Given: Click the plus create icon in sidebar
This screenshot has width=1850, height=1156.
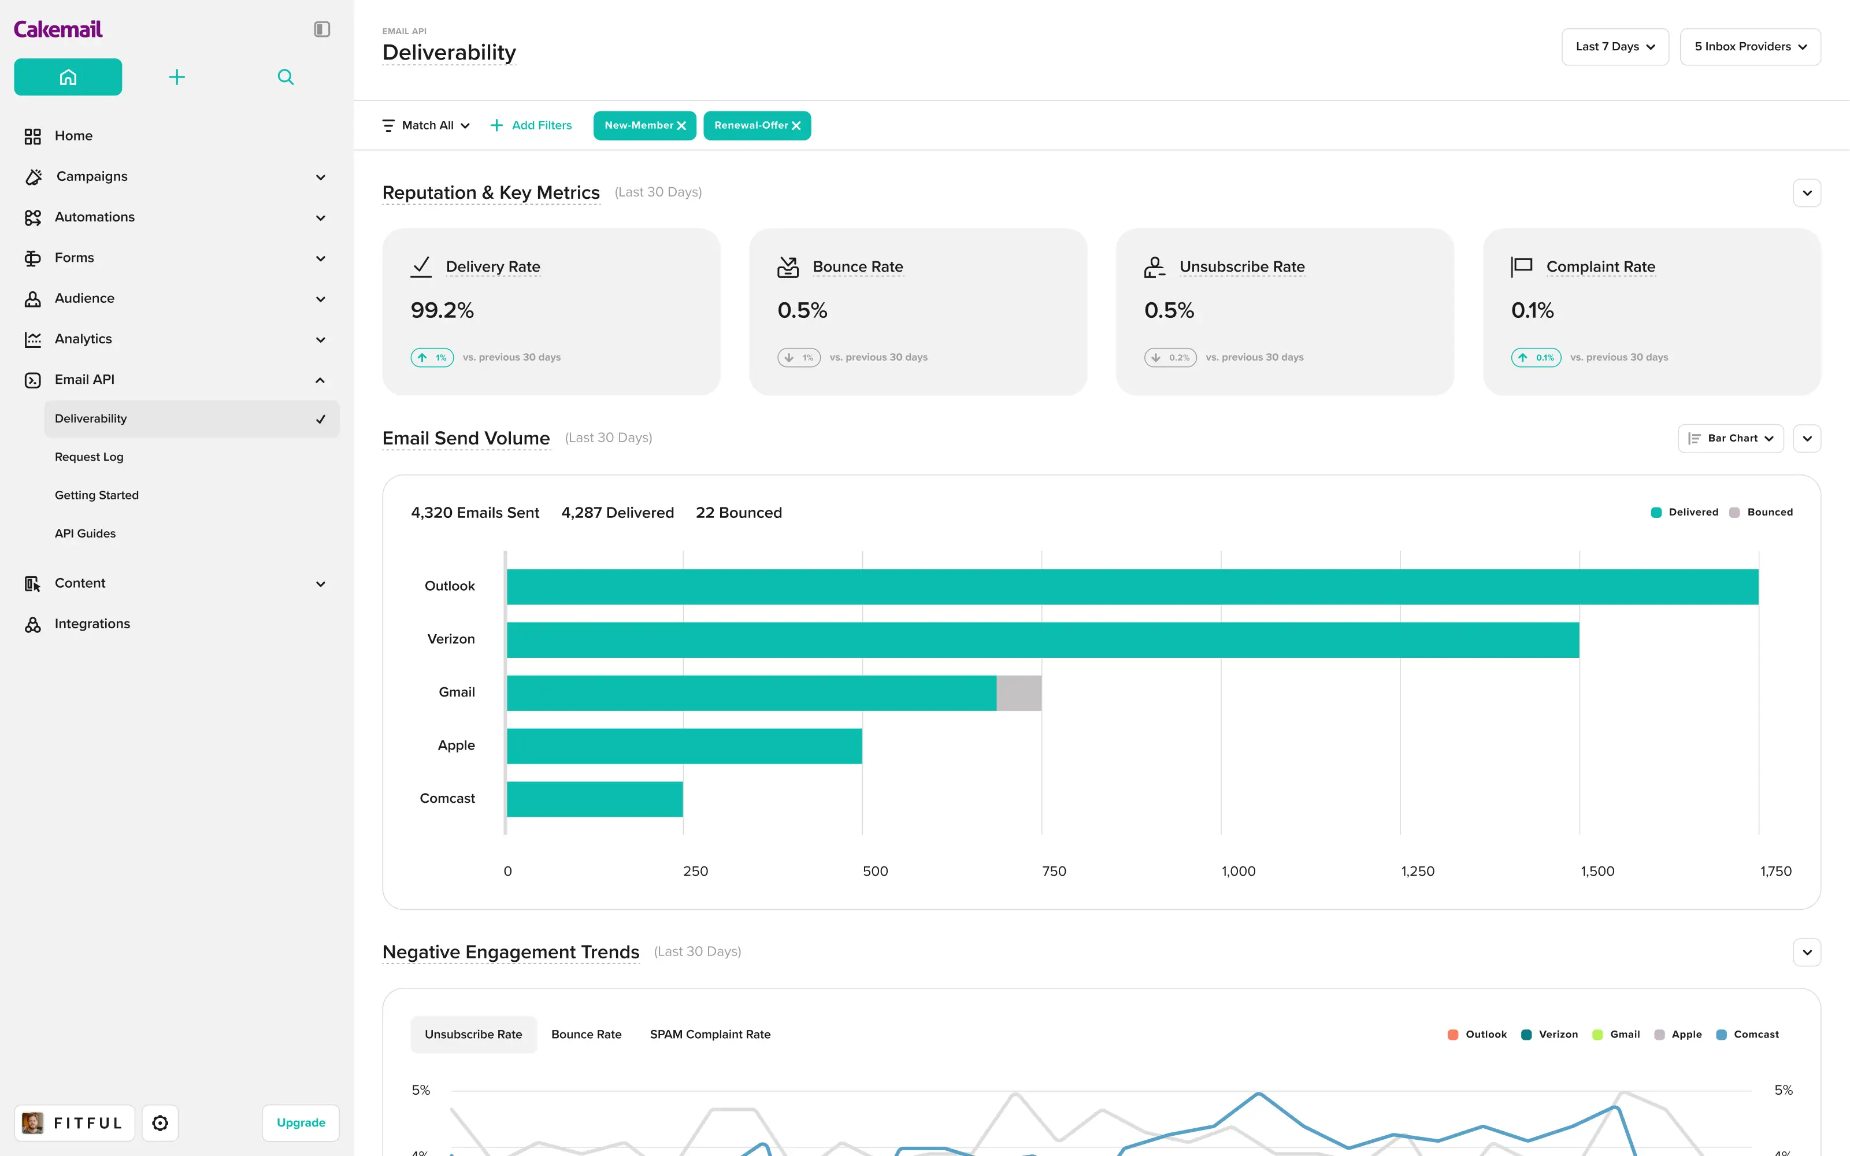Looking at the screenshot, I should click(177, 77).
